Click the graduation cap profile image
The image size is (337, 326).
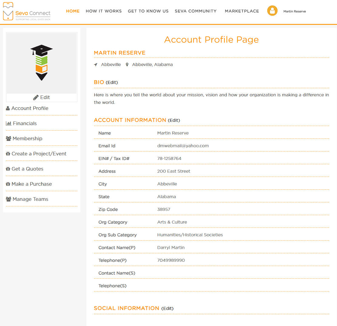(42, 63)
